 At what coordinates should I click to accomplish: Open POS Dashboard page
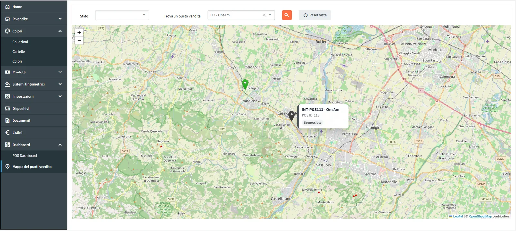(25, 156)
